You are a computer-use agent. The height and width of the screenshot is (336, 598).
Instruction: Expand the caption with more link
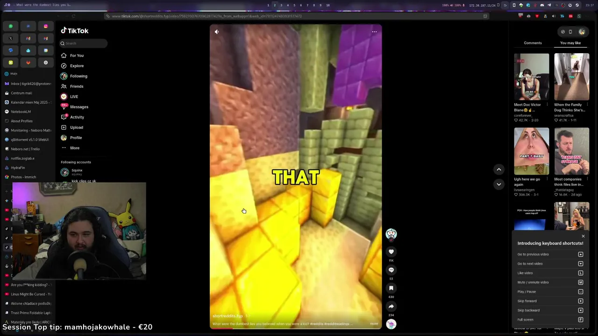(x=374, y=323)
